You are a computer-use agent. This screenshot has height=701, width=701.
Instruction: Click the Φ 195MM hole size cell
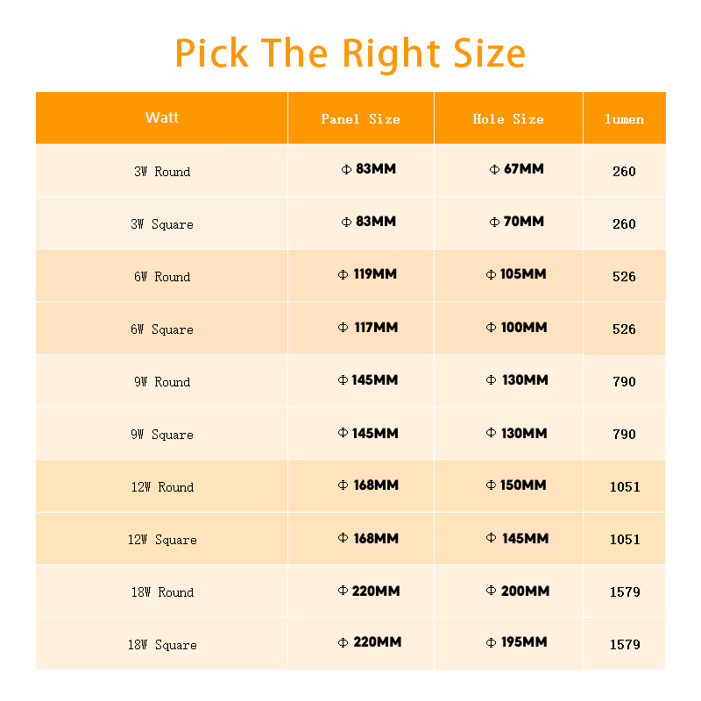(x=517, y=642)
